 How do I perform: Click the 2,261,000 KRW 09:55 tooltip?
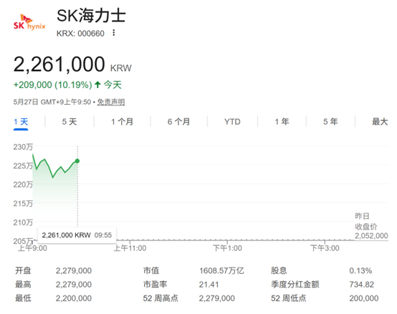(77, 235)
